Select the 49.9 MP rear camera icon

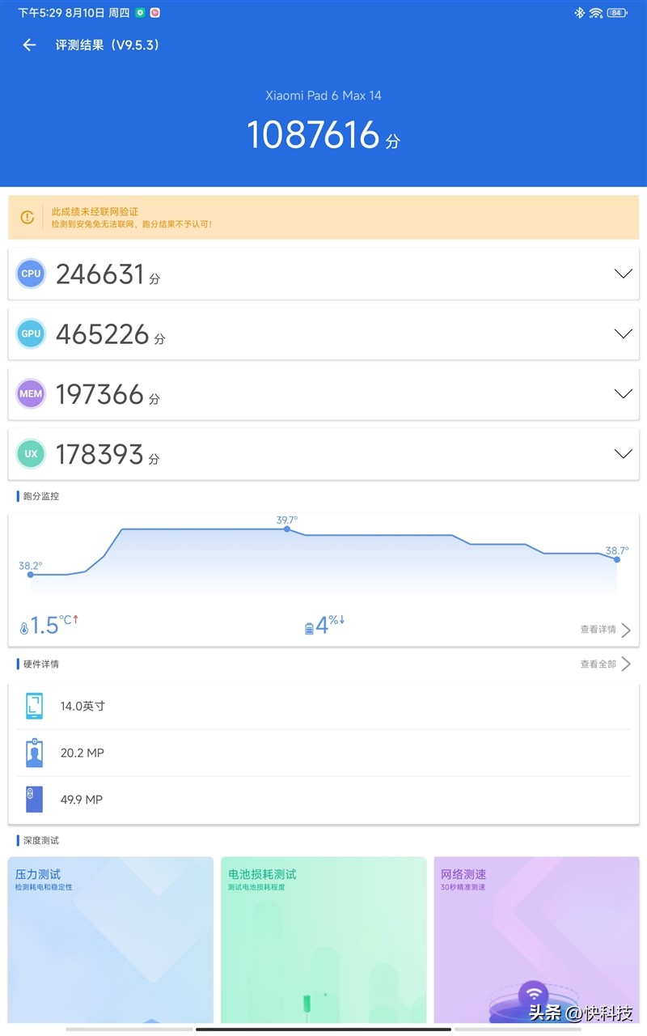[34, 799]
